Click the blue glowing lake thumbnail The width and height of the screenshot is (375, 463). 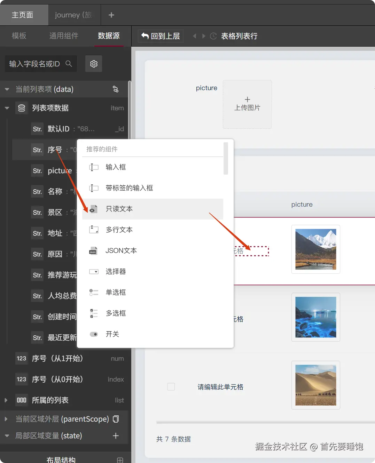click(315, 317)
